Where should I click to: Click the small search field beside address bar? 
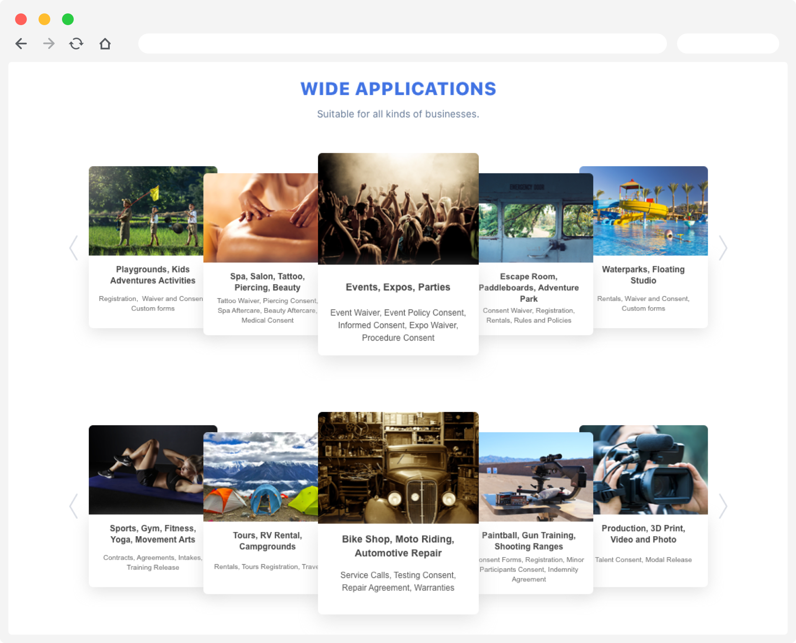click(728, 44)
